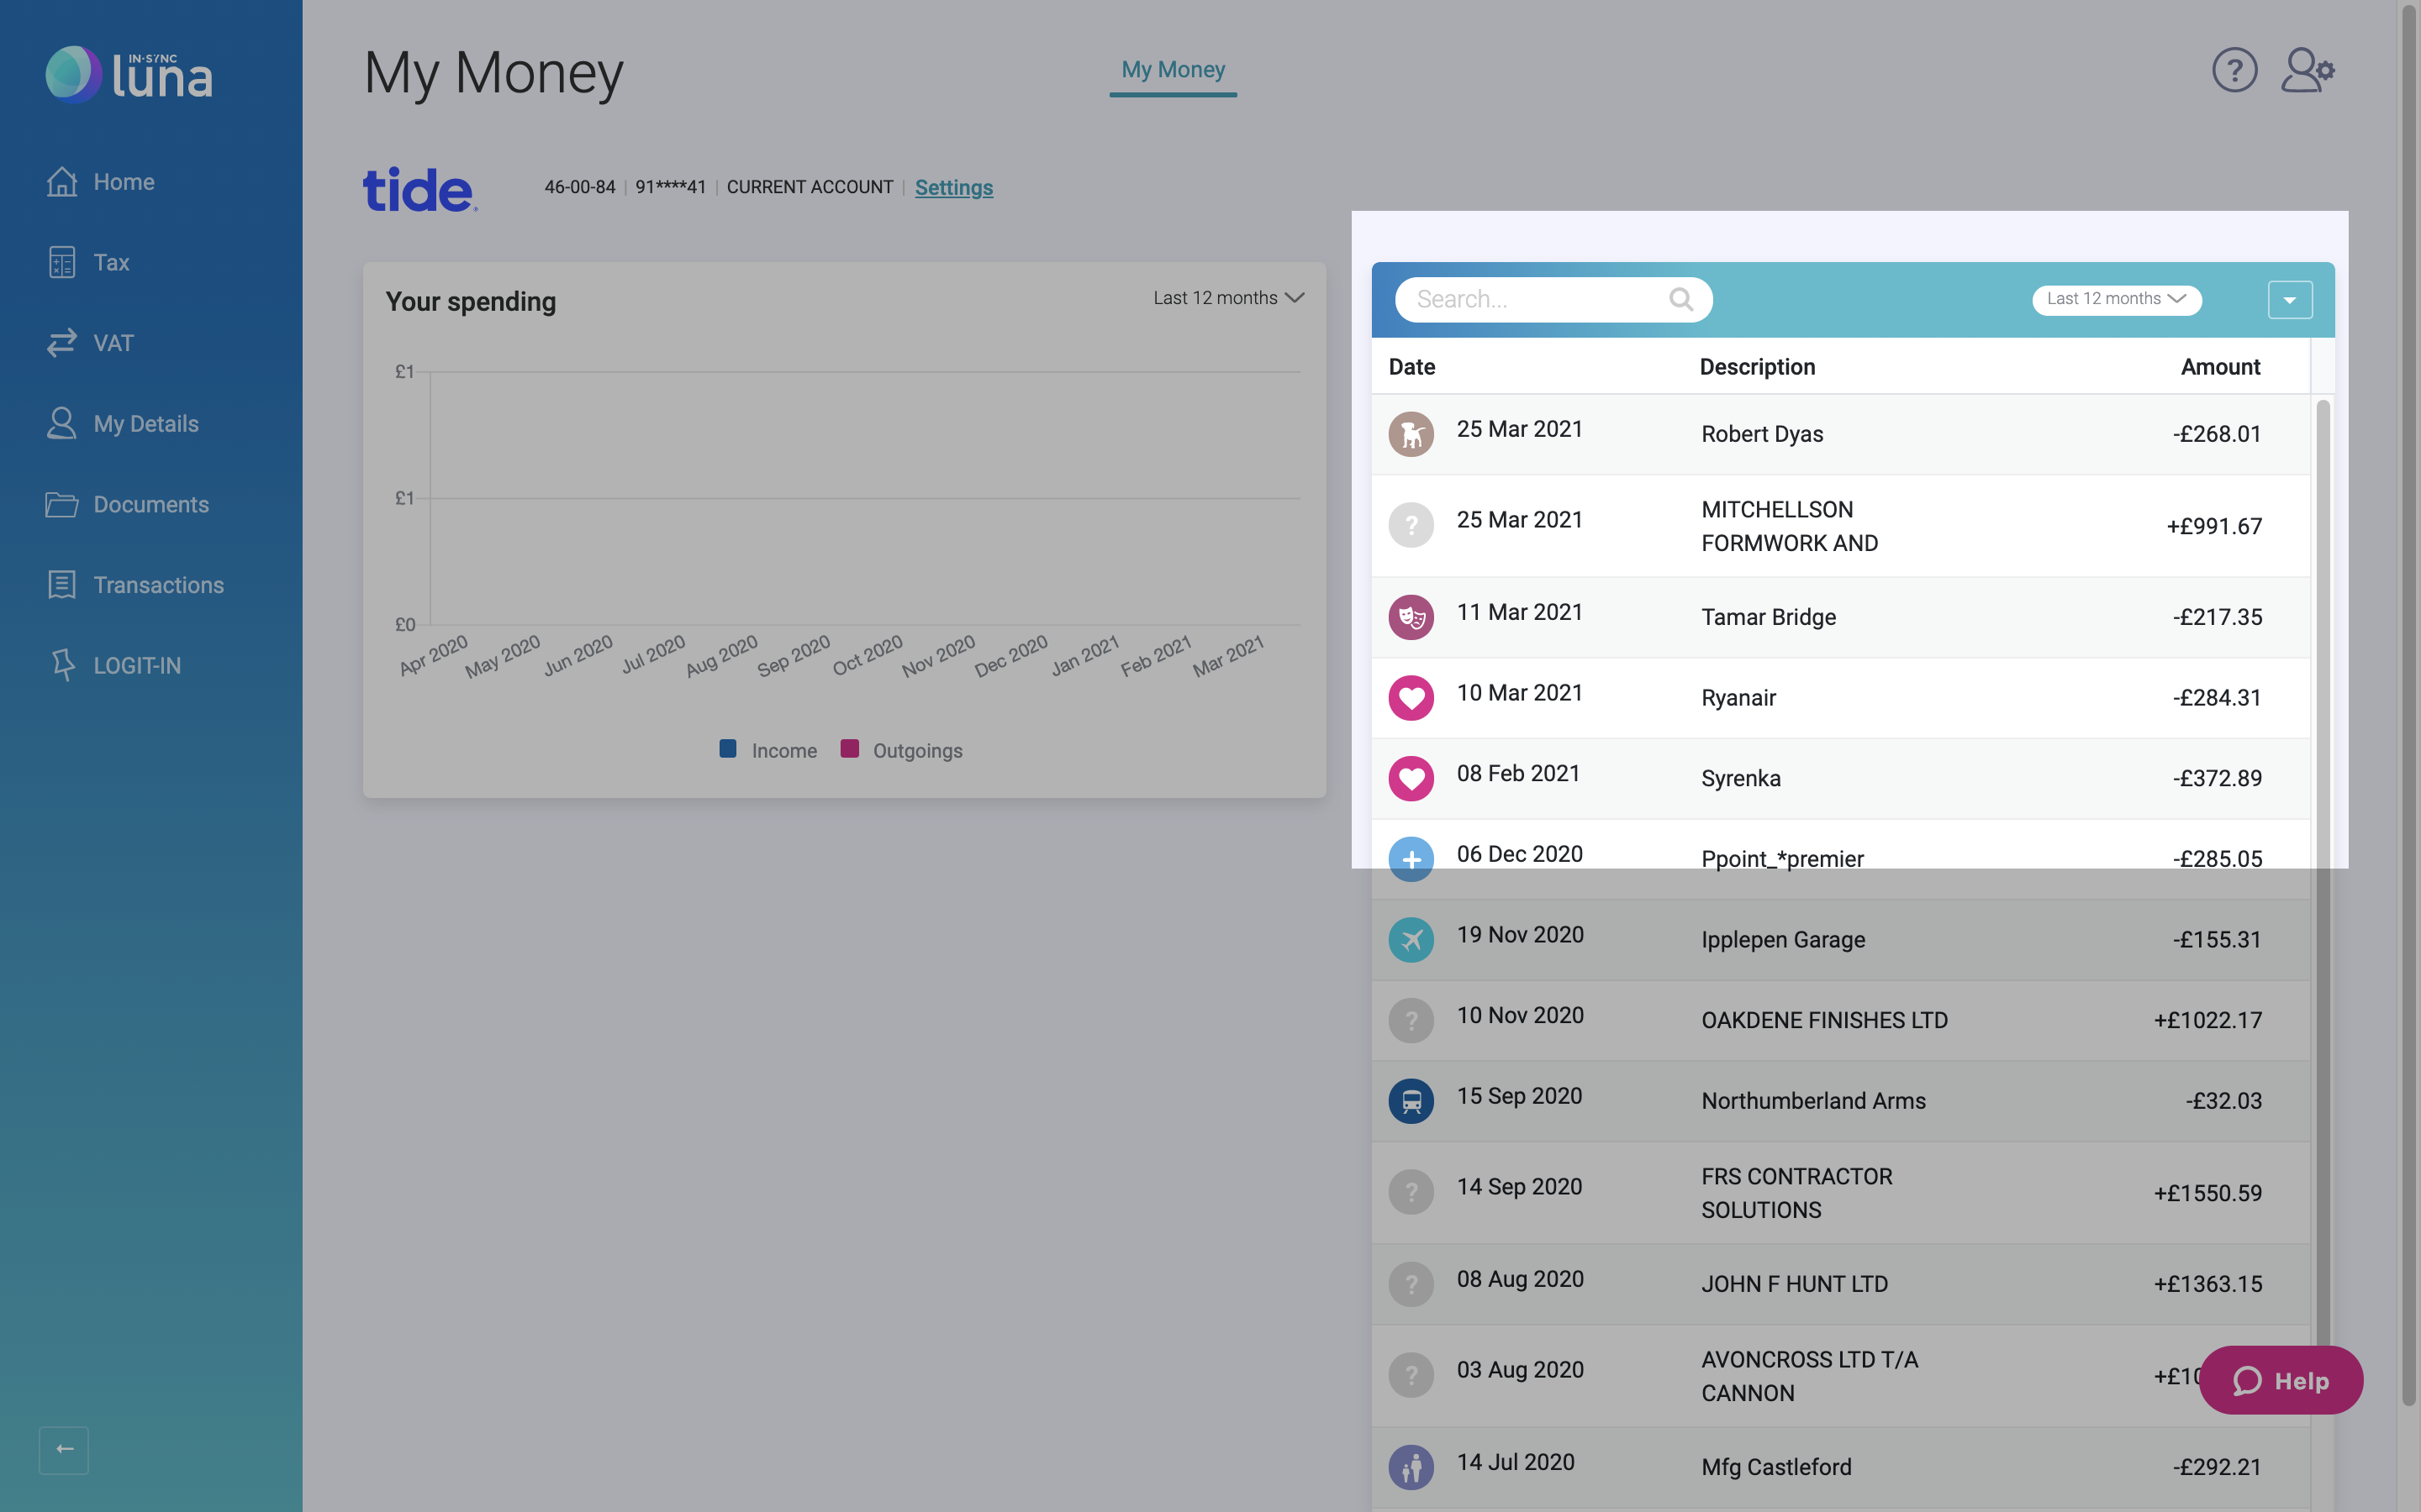The height and width of the screenshot is (1512, 2421).
Task: Click the theater masks icon for Tamar Bridge
Action: pos(1411,617)
